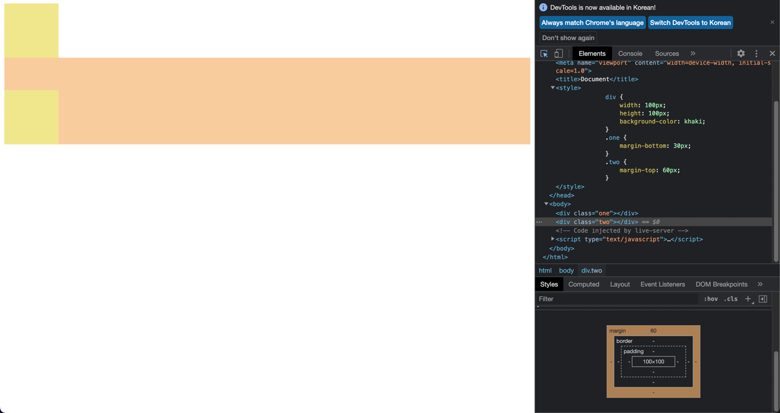Toggle the computed styles sidebar icon
This screenshot has width=780, height=413.
763,299
